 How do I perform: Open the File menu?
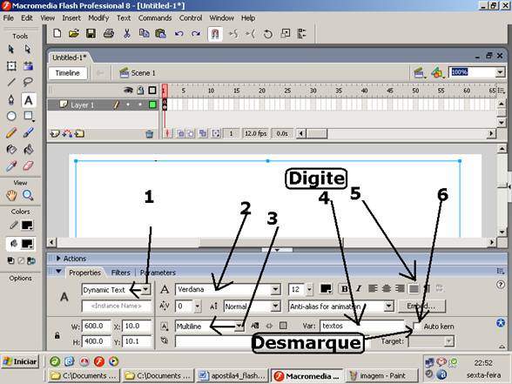click(8, 18)
